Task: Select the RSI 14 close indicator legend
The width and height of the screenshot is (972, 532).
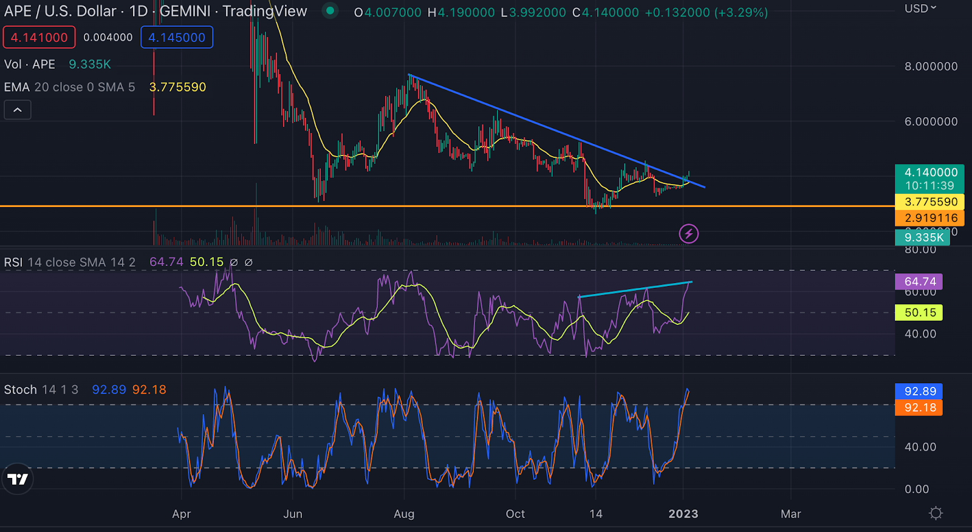Action: click(69, 262)
